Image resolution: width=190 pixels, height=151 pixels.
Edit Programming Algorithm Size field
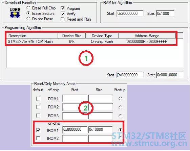click(x=170, y=75)
